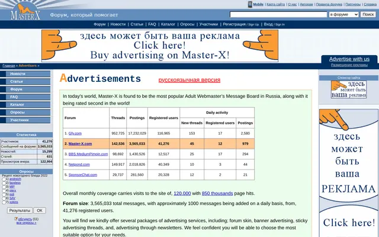Click the Master-X logo
379x237 pixels.
(25, 12)
